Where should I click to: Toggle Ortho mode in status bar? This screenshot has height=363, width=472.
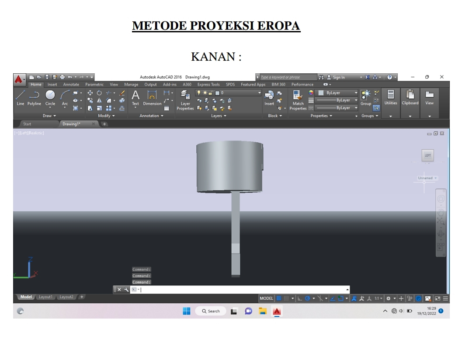[299, 298]
